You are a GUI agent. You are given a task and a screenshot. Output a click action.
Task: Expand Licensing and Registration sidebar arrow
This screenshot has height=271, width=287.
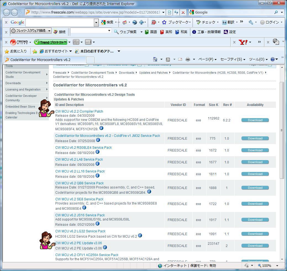click(x=47, y=90)
